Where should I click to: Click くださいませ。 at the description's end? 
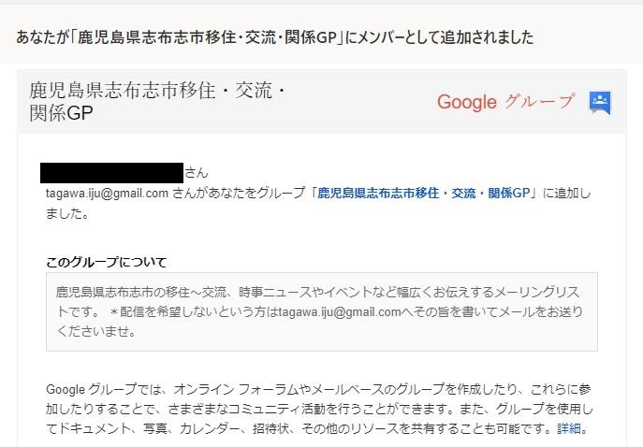[96, 331]
